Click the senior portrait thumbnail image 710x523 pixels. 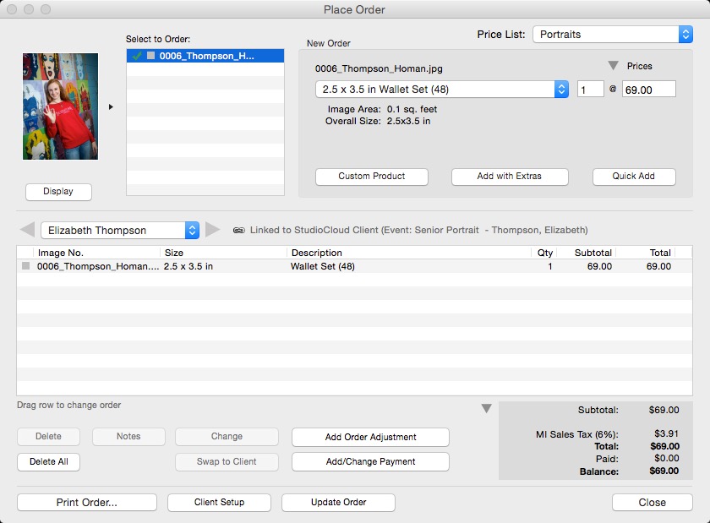pyautogui.click(x=60, y=106)
